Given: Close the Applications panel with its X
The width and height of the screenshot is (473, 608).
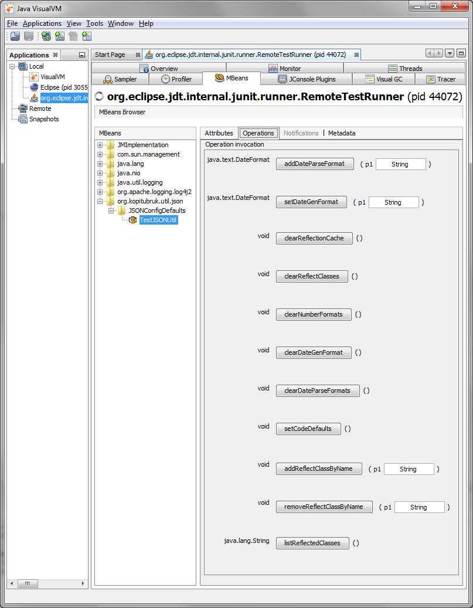Looking at the screenshot, I should [x=56, y=55].
